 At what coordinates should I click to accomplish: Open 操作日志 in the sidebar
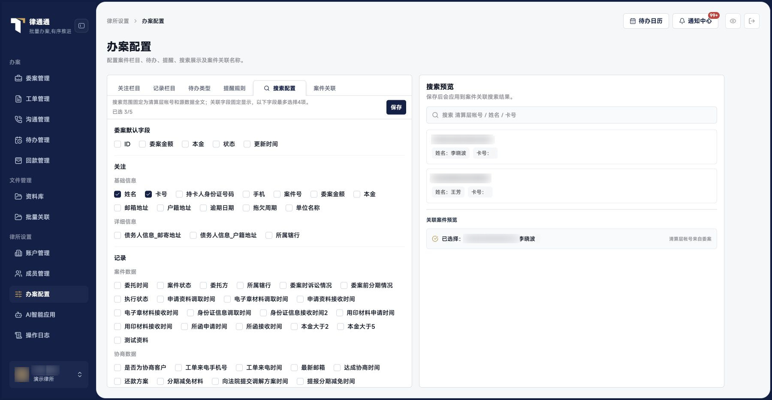click(48, 335)
